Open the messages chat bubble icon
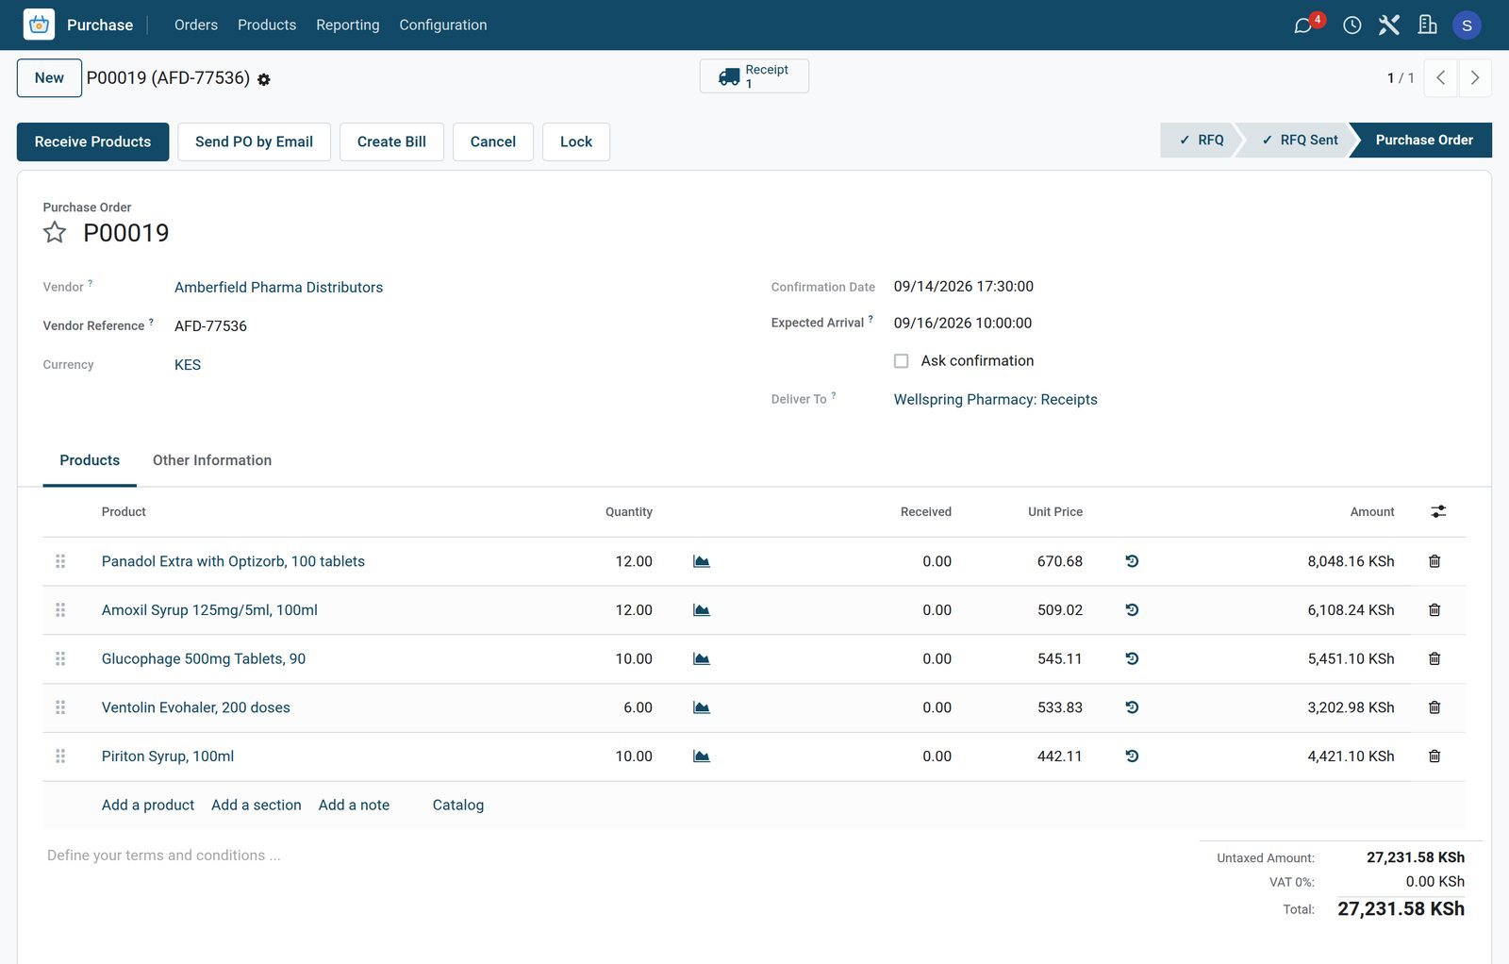Screen dimensions: 1509x964 (1303, 25)
